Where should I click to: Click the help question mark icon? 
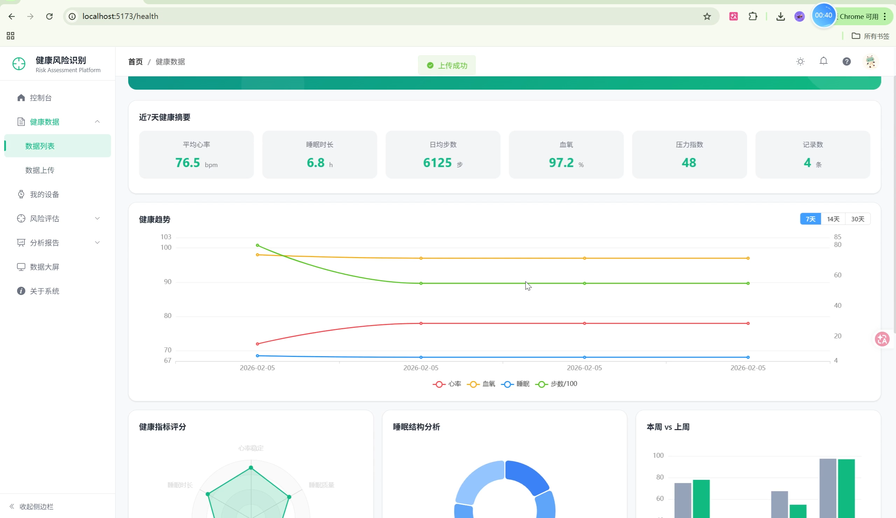[x=846, y=62]
